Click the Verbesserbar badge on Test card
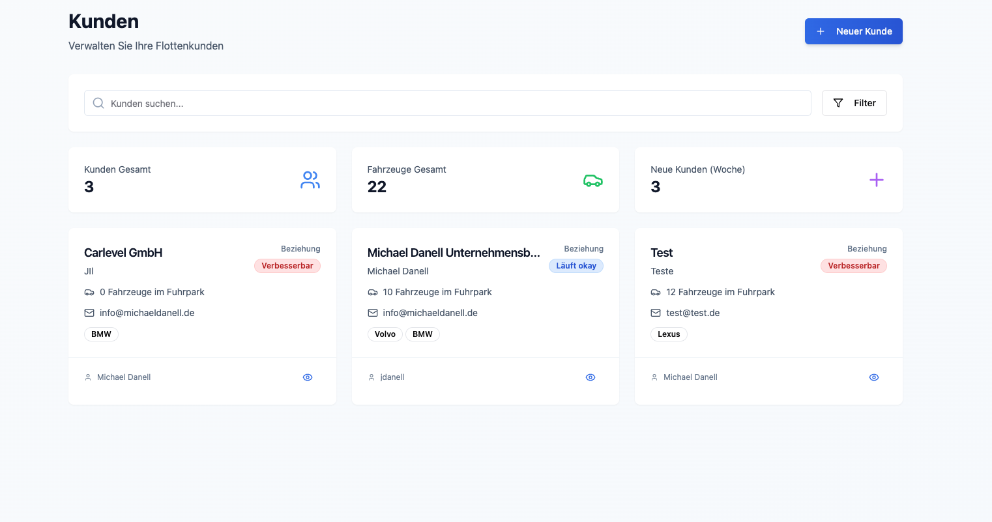The width and height of the screenshot is (992, 522). (853, 266)
